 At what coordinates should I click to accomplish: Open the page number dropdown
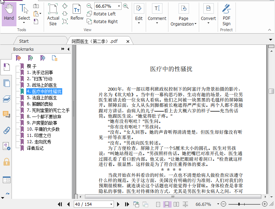(111, 204)
